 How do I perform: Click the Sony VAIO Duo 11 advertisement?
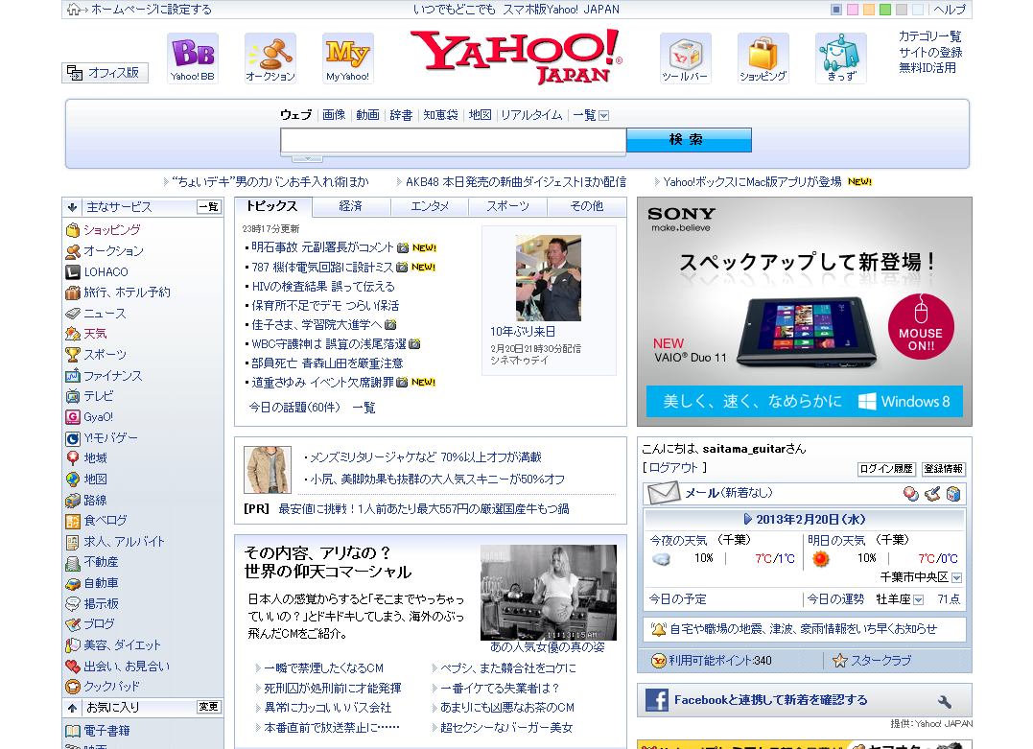pos(805,312)
